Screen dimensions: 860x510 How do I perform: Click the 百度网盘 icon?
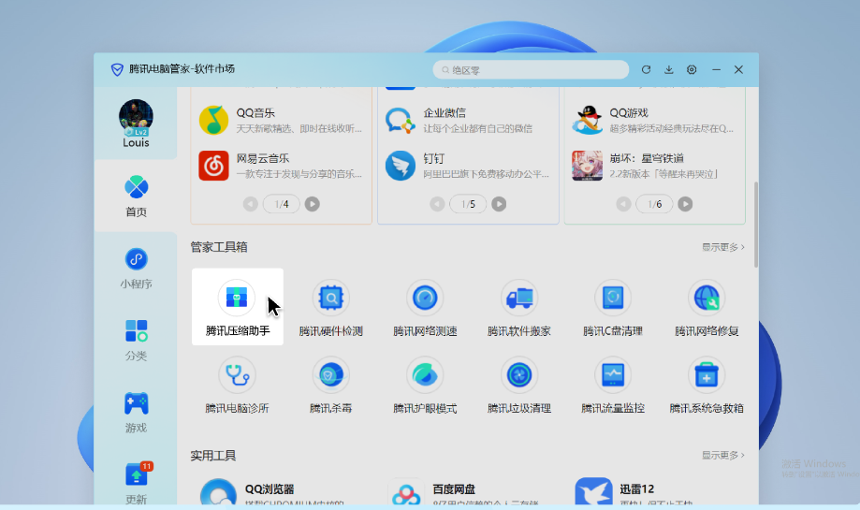[x=406, y=492]
